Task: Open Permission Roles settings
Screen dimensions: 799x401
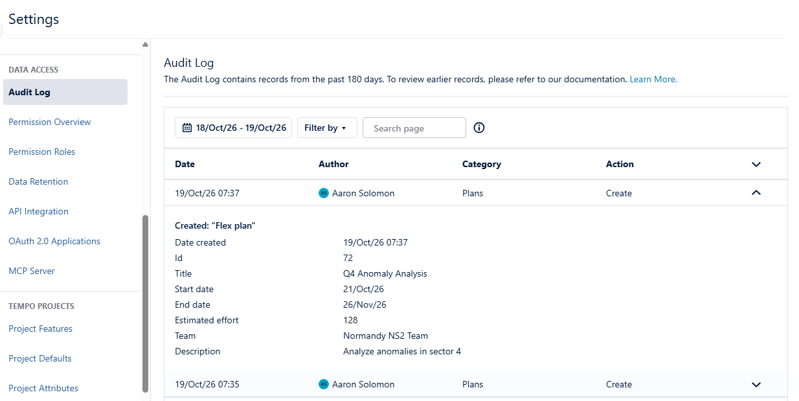Action: pyautogui.click(x=42, y=152)
